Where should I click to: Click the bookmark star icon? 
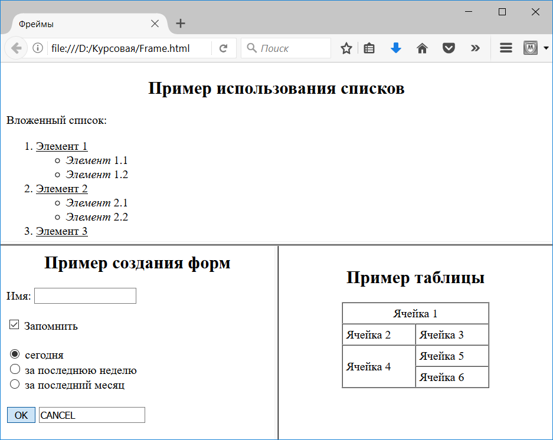click(346, 48)
